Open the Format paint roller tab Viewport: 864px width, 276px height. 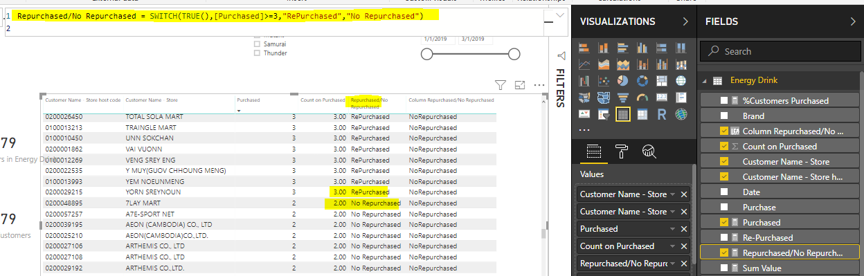621,151
